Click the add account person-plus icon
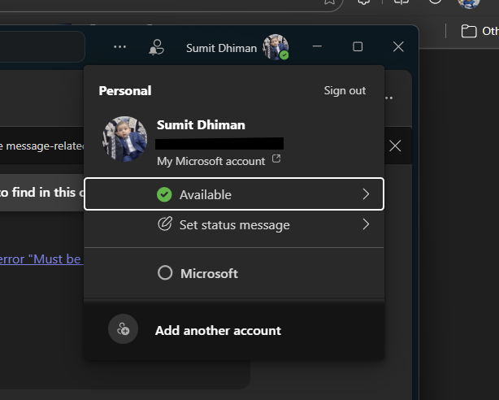The height and width of the screenshot is (400, 499). pos(124,329)
